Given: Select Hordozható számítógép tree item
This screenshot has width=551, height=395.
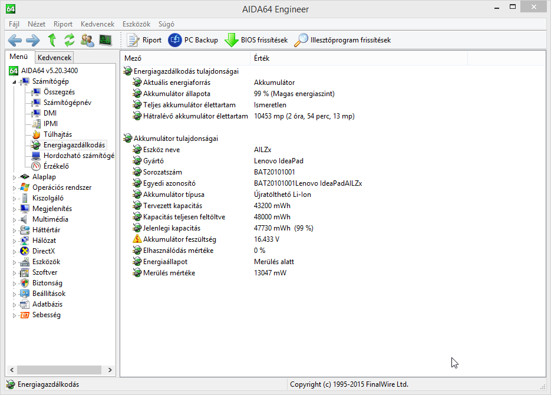Looking at the screenshot, I should 79,155.
